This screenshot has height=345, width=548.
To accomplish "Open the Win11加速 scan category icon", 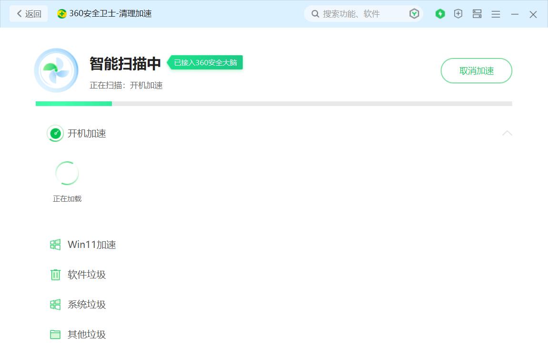I will coord(55,245).
